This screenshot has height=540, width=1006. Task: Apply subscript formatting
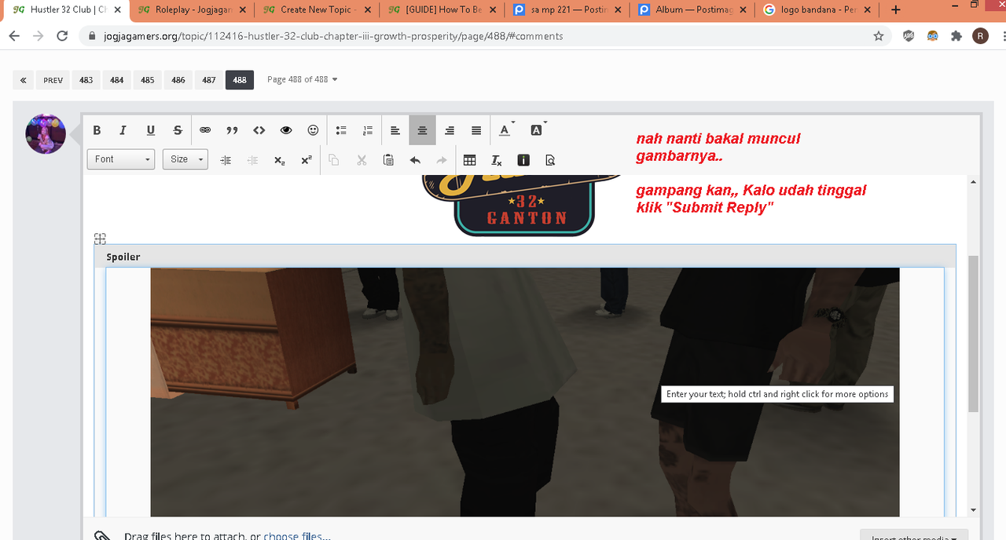[280, 160]
